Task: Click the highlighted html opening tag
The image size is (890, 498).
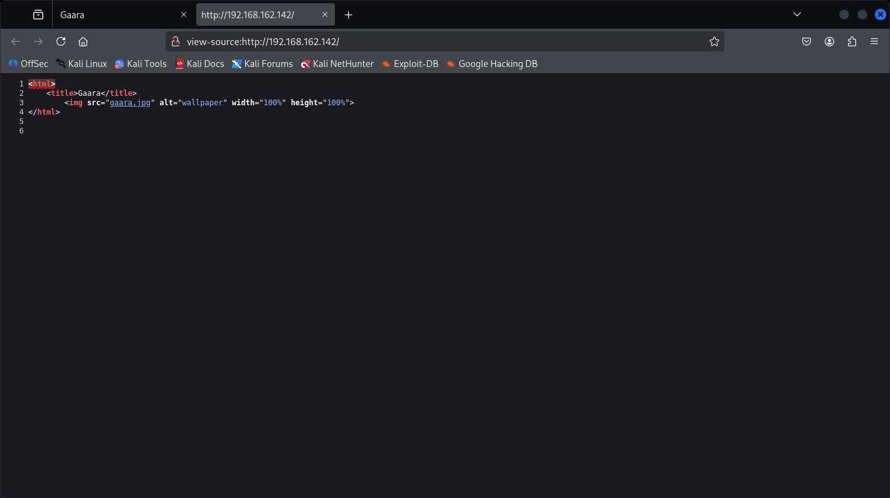Action: coord(41,83)
